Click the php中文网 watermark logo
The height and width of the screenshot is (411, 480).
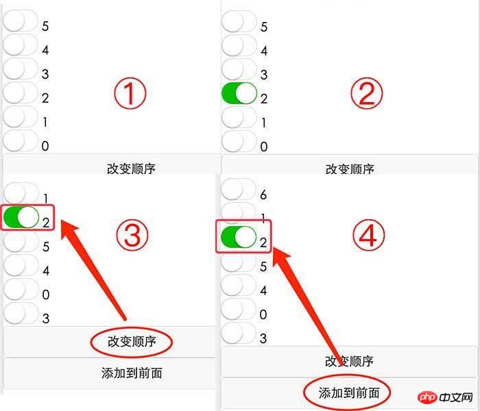[x=446, y=397]
